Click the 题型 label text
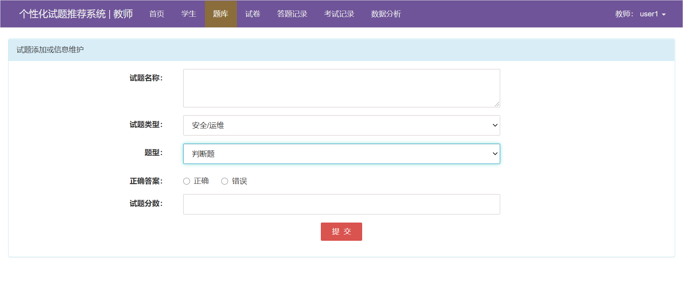The width and height of the screenshot is (683, 293). pos(154,153)
